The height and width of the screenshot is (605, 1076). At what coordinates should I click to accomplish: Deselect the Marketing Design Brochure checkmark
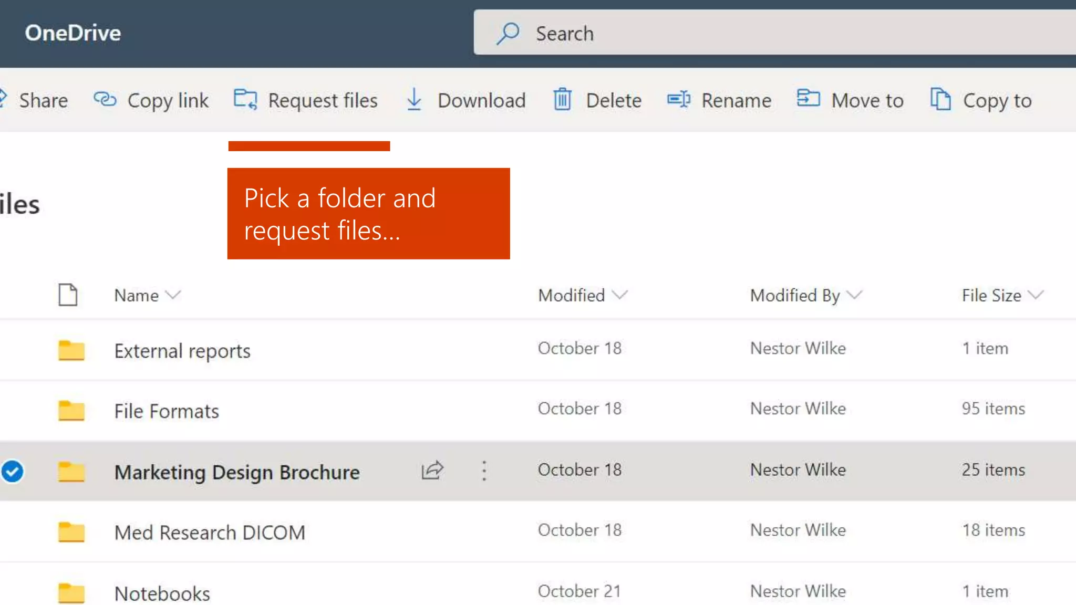12,471
